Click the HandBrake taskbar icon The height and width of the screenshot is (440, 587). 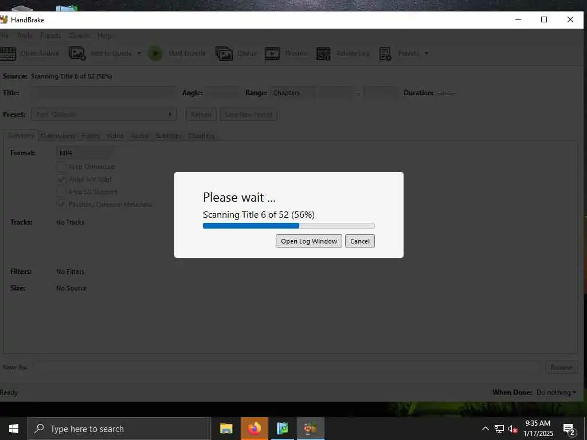pyautogui.click(x=310, y=429)
